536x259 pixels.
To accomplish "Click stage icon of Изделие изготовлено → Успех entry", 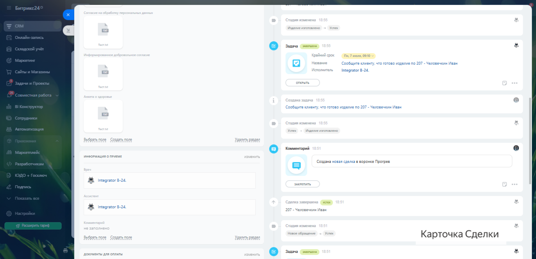I will pyautogui.click(x=274, y=20).
